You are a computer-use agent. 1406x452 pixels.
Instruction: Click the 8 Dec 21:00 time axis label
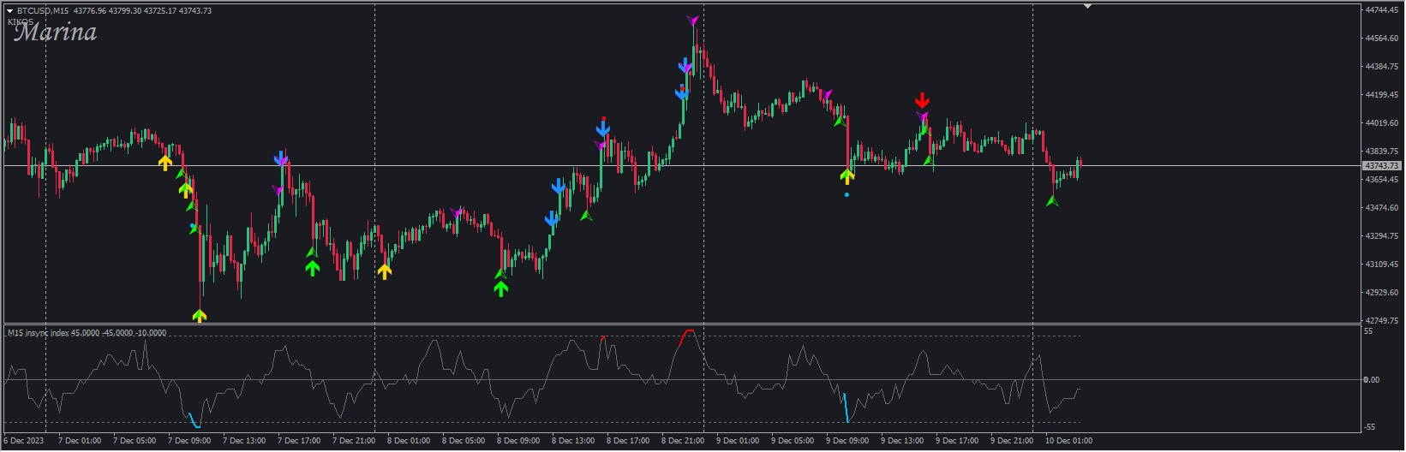682,441
